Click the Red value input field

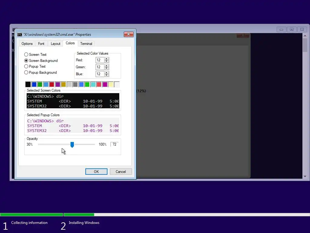tap(100, 60)
